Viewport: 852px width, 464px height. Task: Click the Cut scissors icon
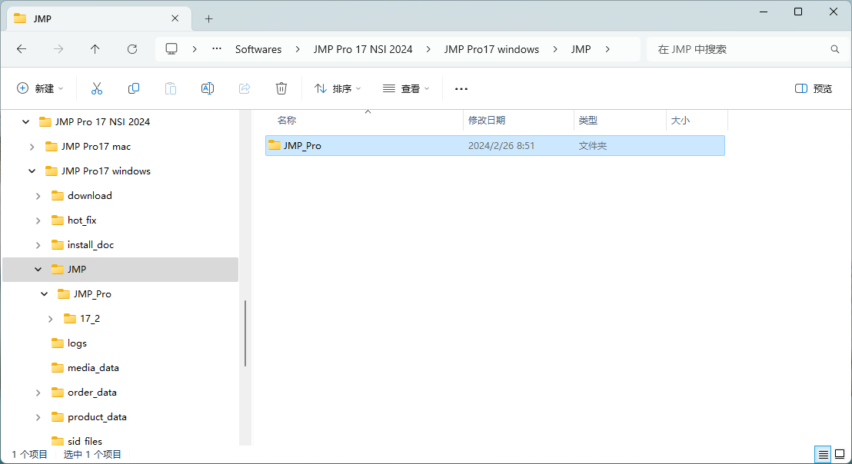point(97,88)
